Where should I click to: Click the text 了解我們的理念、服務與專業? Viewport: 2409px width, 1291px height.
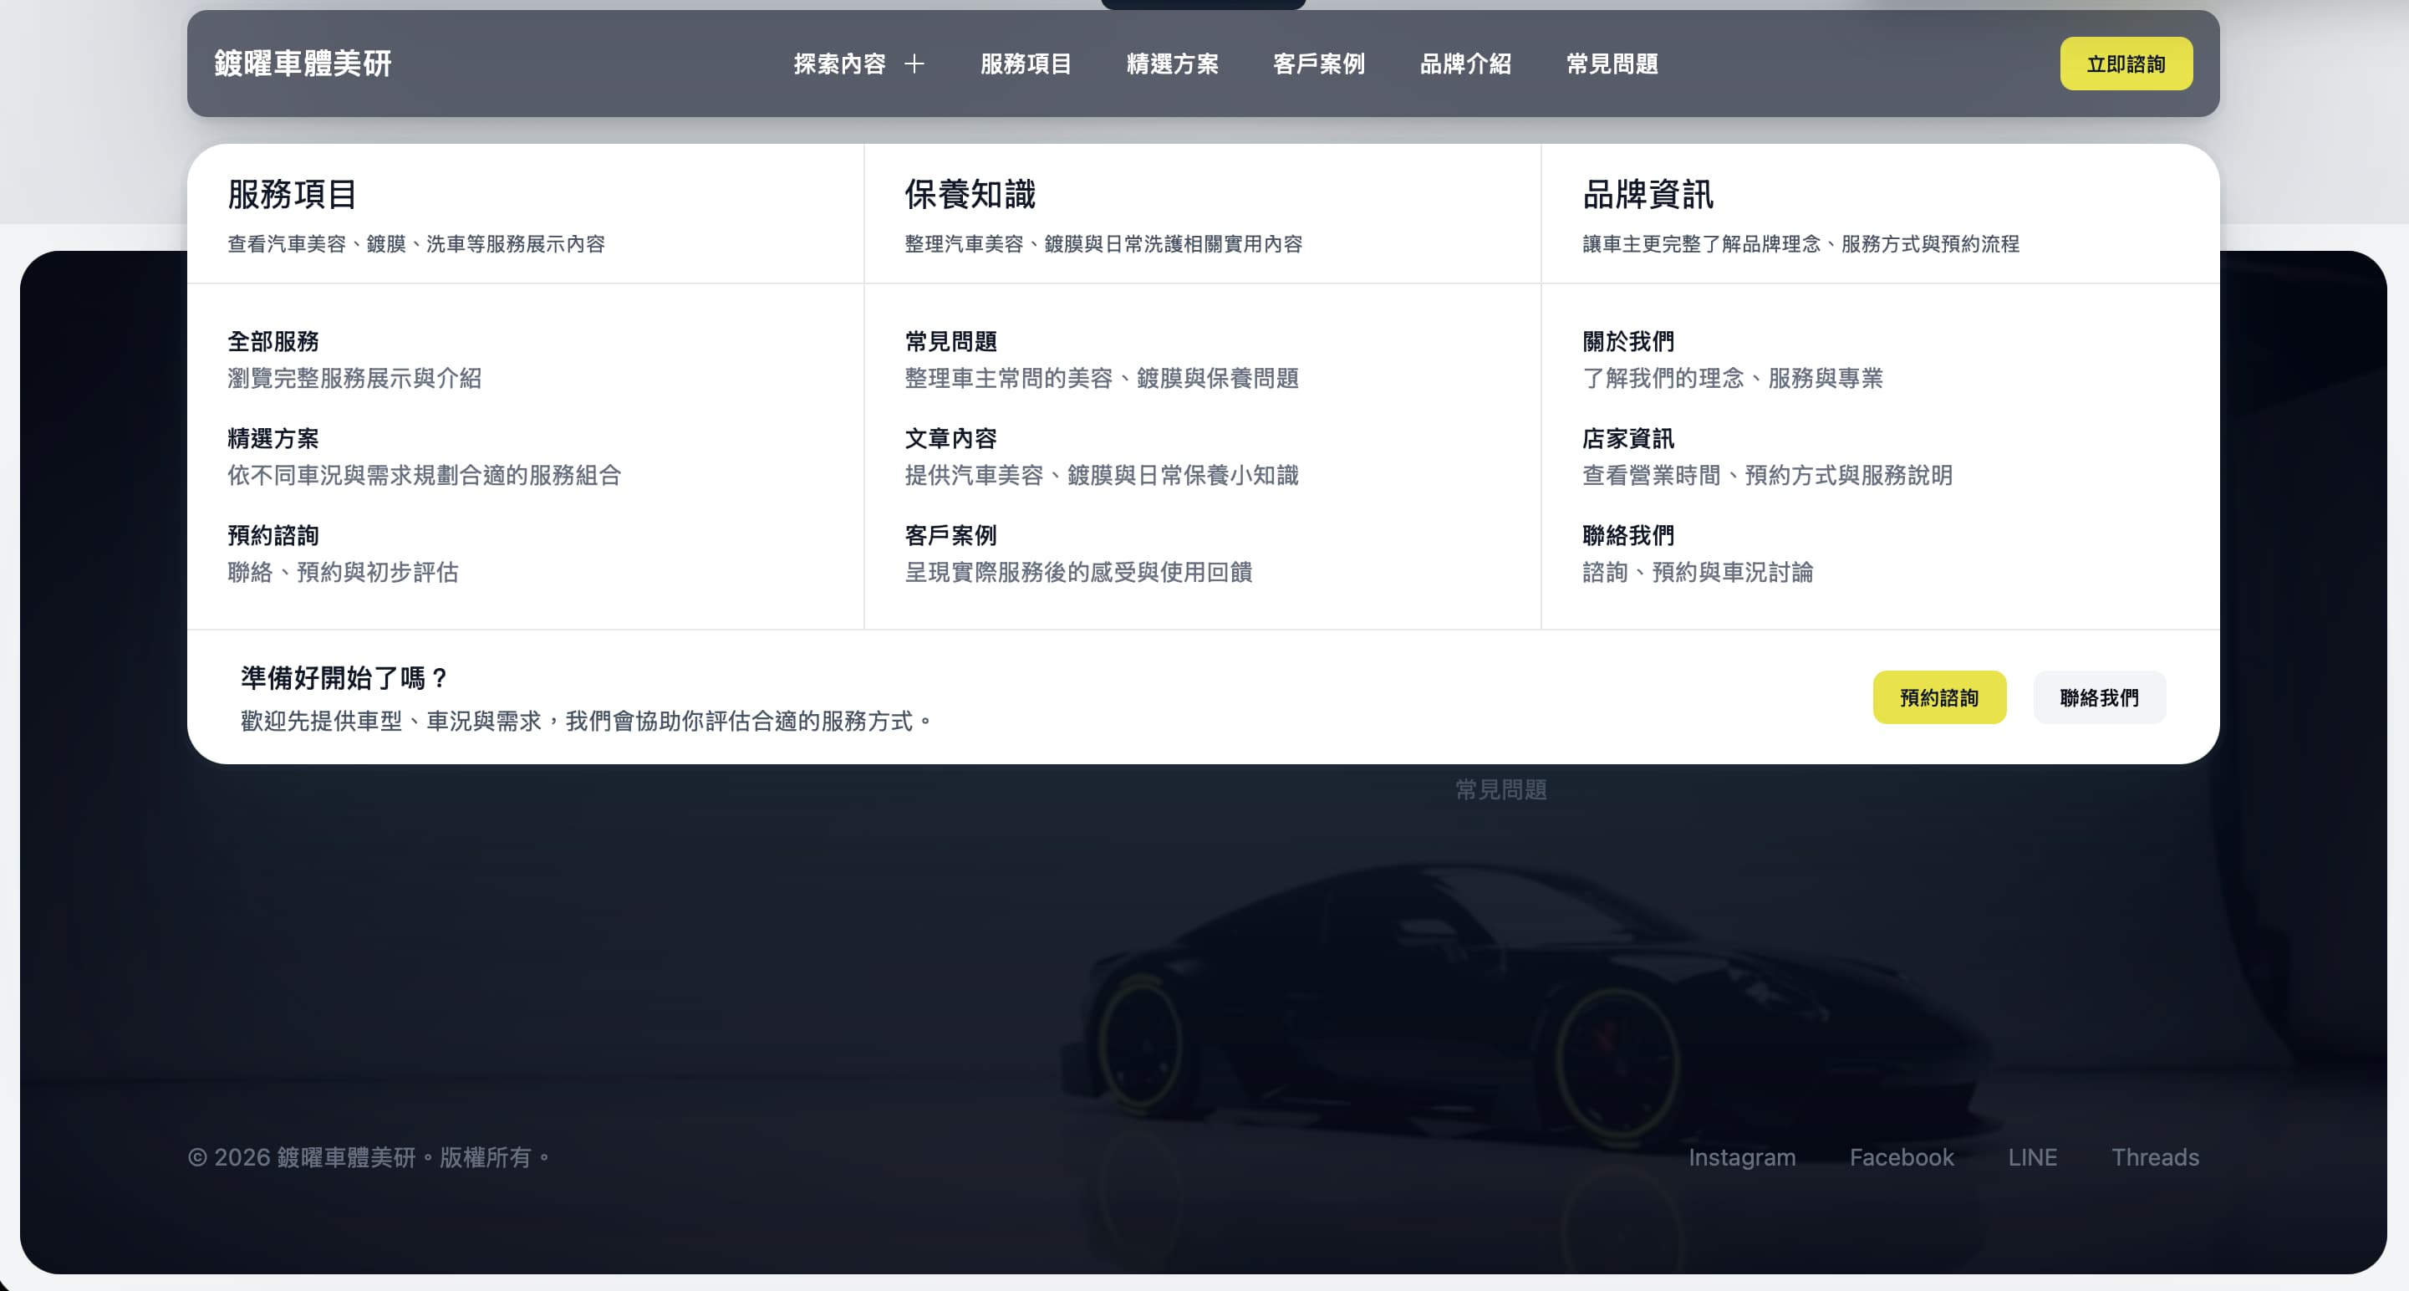pos(1733,378)
